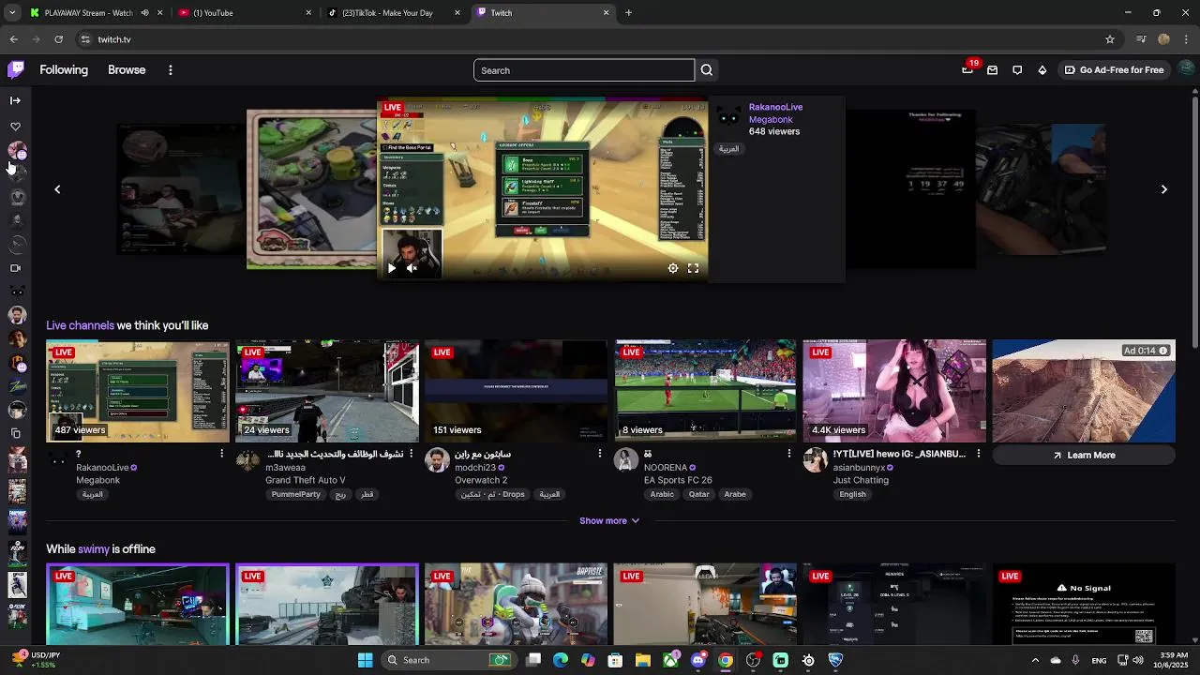1200x675 pixels.
Task: Open options menu for m3aweaa card
Action: [x=411, y=454]
